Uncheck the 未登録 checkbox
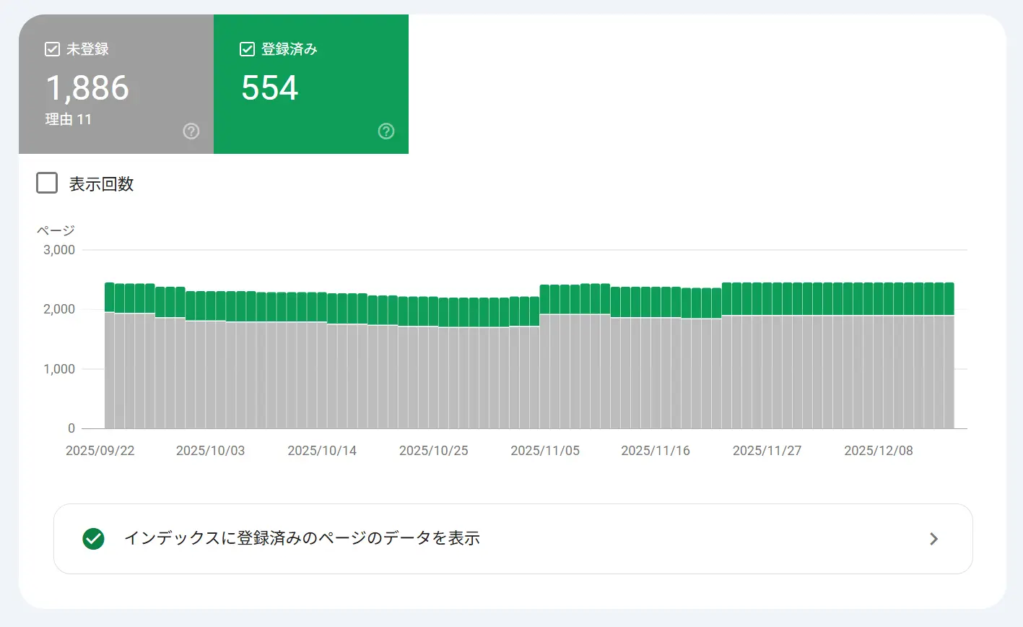1023x627 pixels. coord(51,48)
